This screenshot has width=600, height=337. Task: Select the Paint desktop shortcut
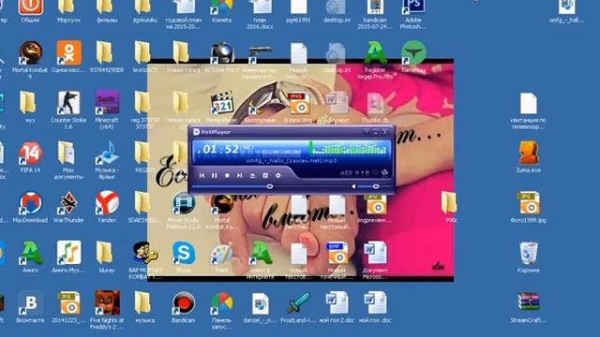point(222,257)
